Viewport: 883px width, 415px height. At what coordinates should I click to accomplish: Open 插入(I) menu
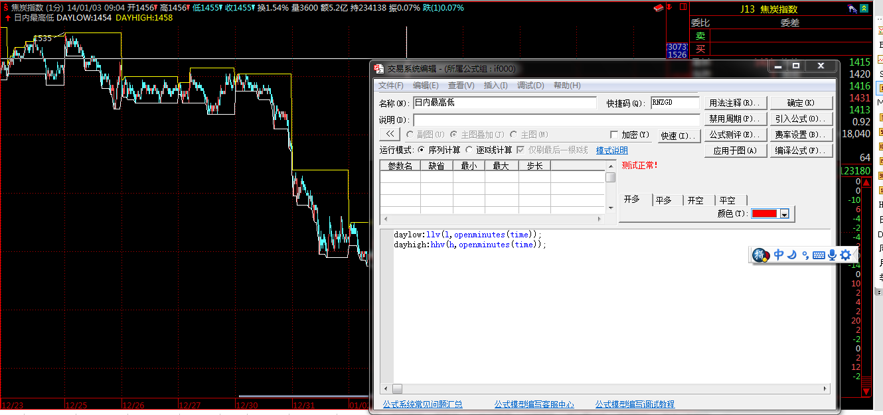pos(496,86)
